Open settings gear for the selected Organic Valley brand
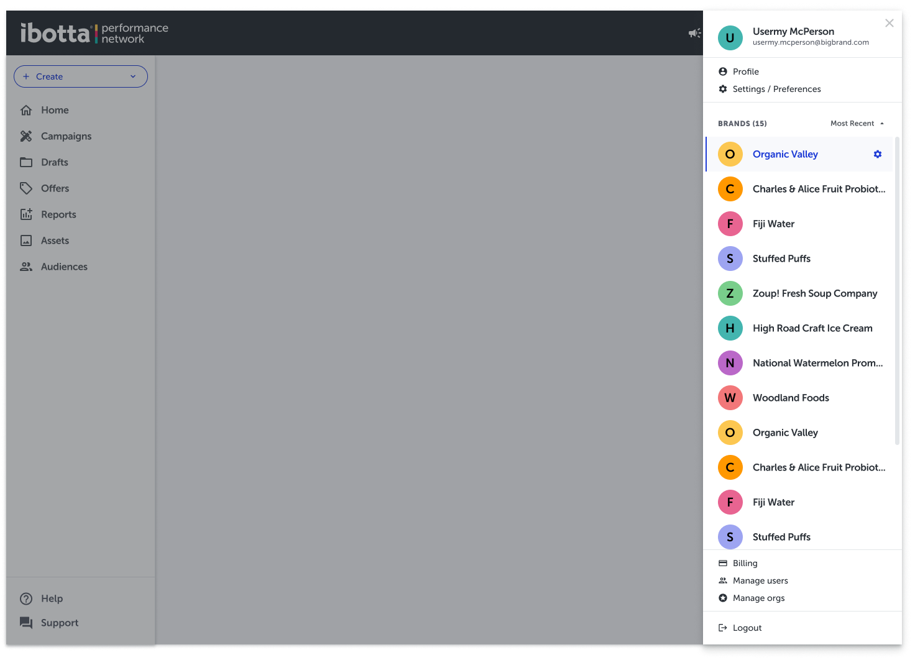915x660 pixels. coord(878,154)
